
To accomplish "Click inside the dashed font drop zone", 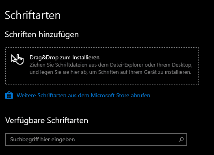I will (102, 66).
